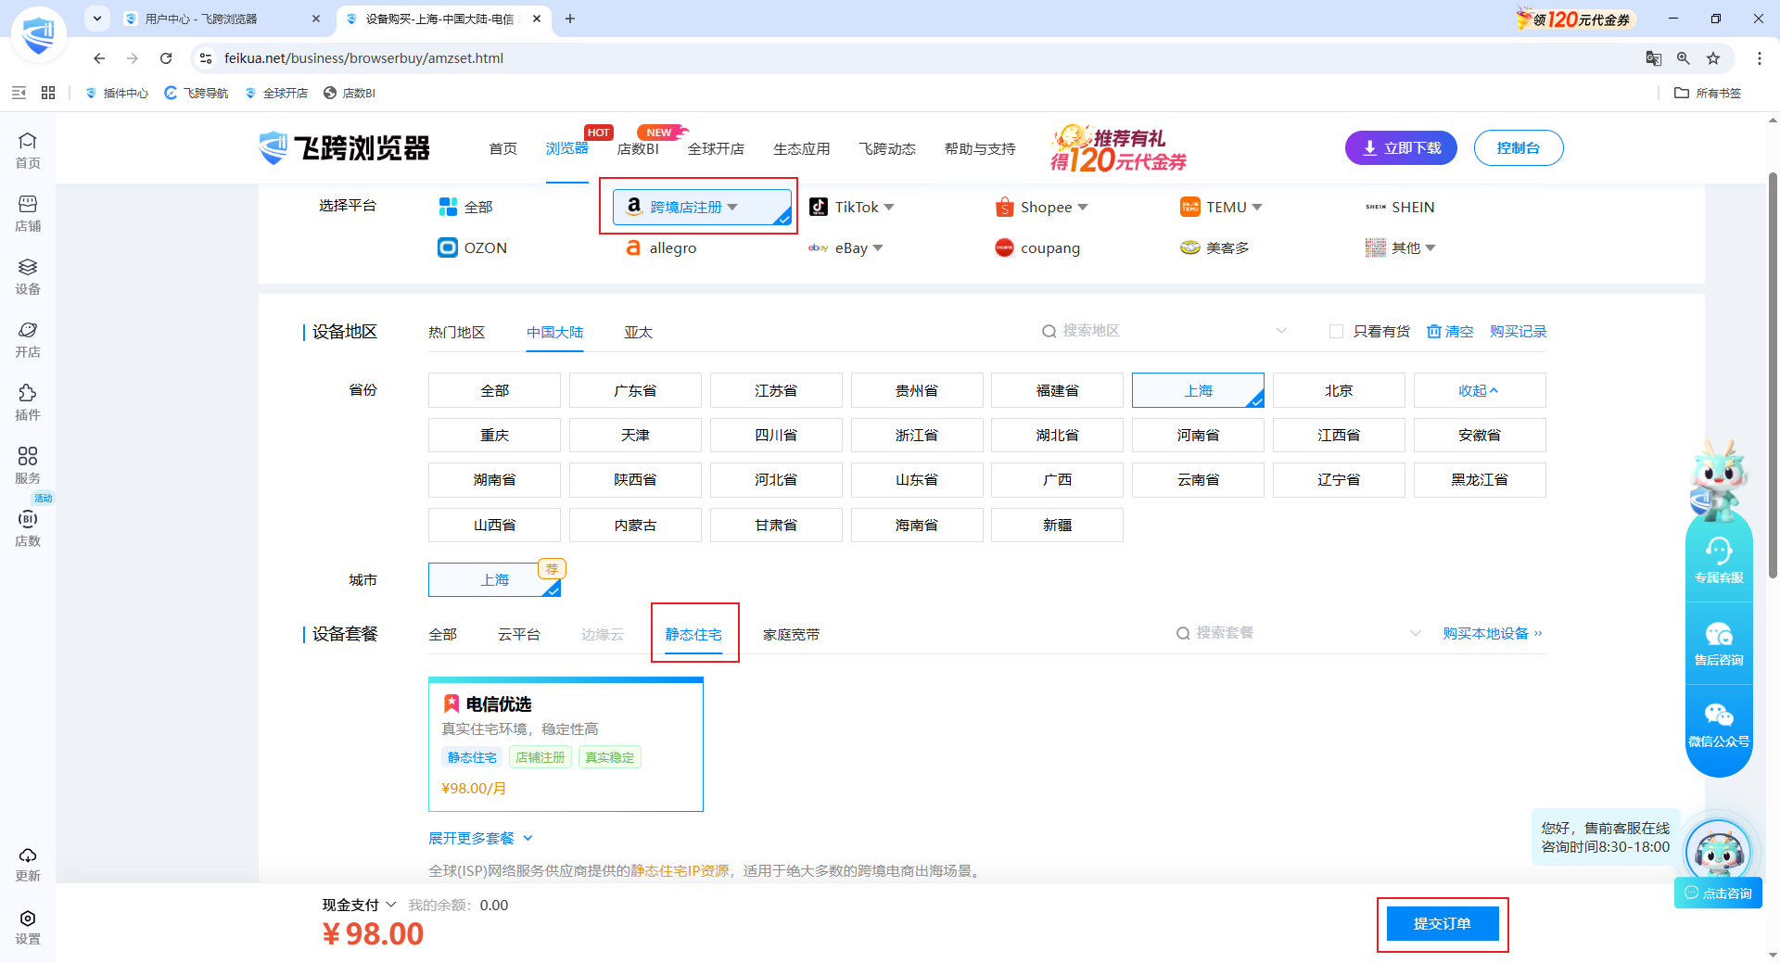Click the 搜索地区 search field

pyautogui.click(x=1164, y=331)
